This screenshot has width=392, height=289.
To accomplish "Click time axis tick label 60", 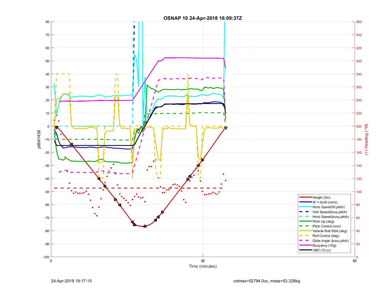I will pos(354,261).
